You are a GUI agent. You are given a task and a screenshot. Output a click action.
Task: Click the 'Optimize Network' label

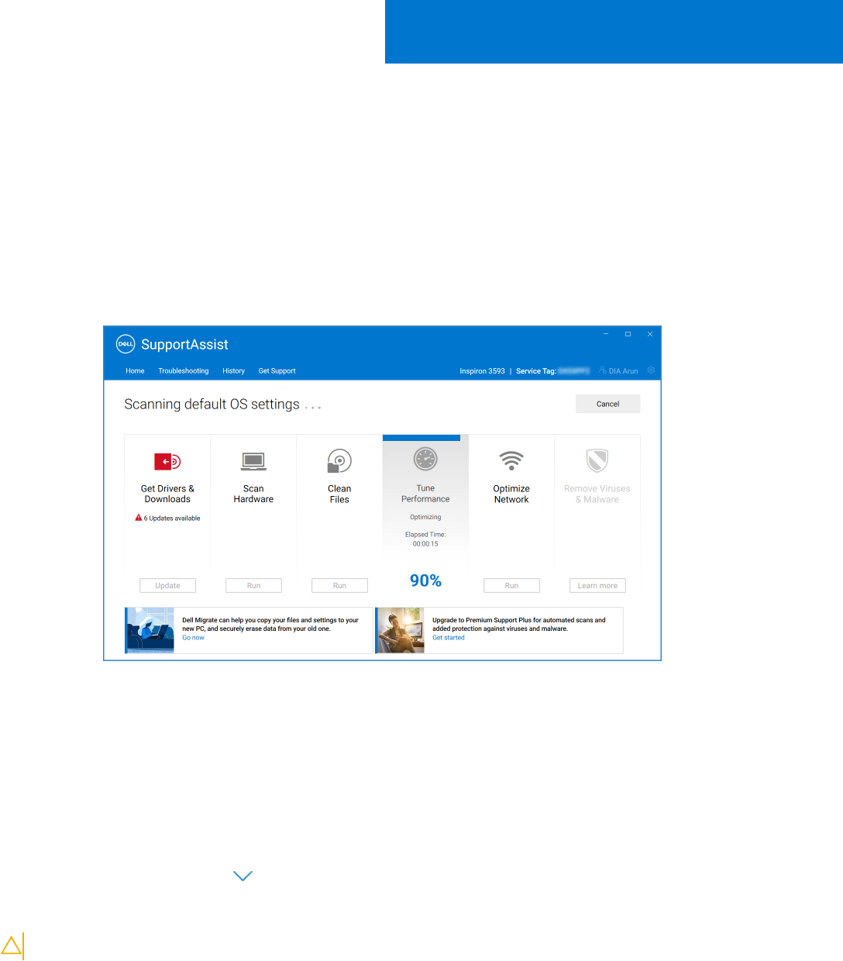511,494
